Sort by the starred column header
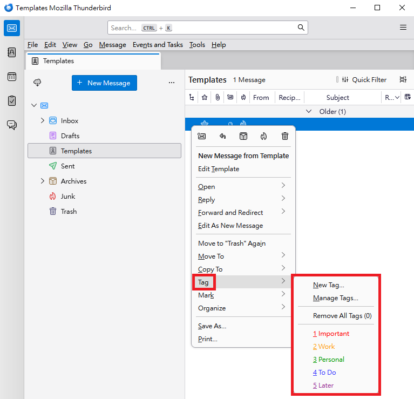The image size is (414, 399). pos(205,98)
